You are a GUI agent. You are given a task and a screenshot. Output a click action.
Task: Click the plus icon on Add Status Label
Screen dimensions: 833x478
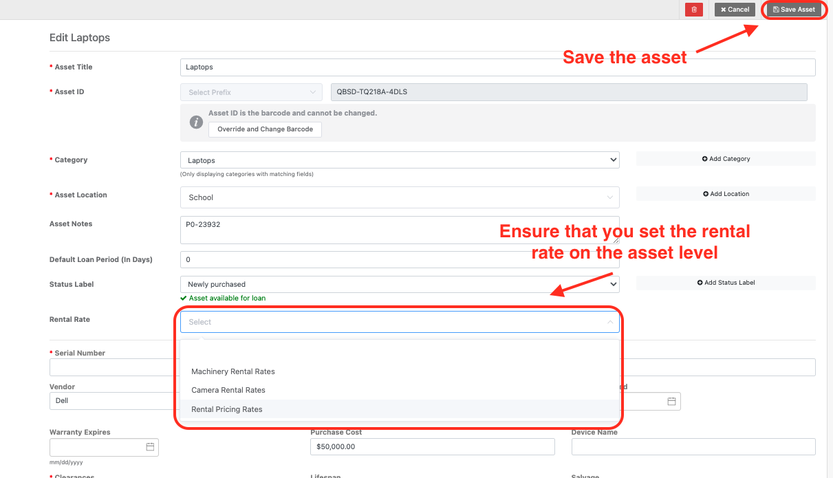[x=701, y=283]
